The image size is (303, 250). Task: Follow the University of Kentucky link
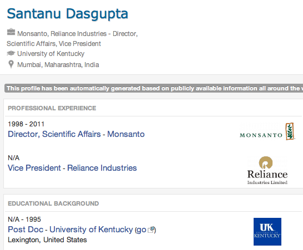pyautogui.click(x=91, y=229)
